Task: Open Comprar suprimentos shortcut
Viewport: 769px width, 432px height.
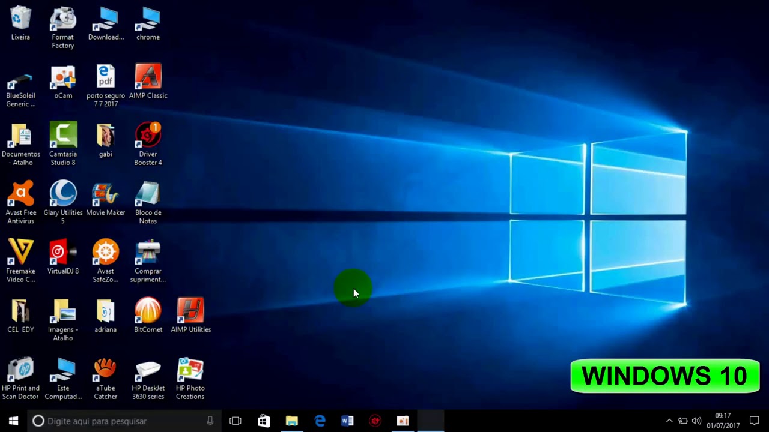Action: pyautogui.click(x=148, y=262)
